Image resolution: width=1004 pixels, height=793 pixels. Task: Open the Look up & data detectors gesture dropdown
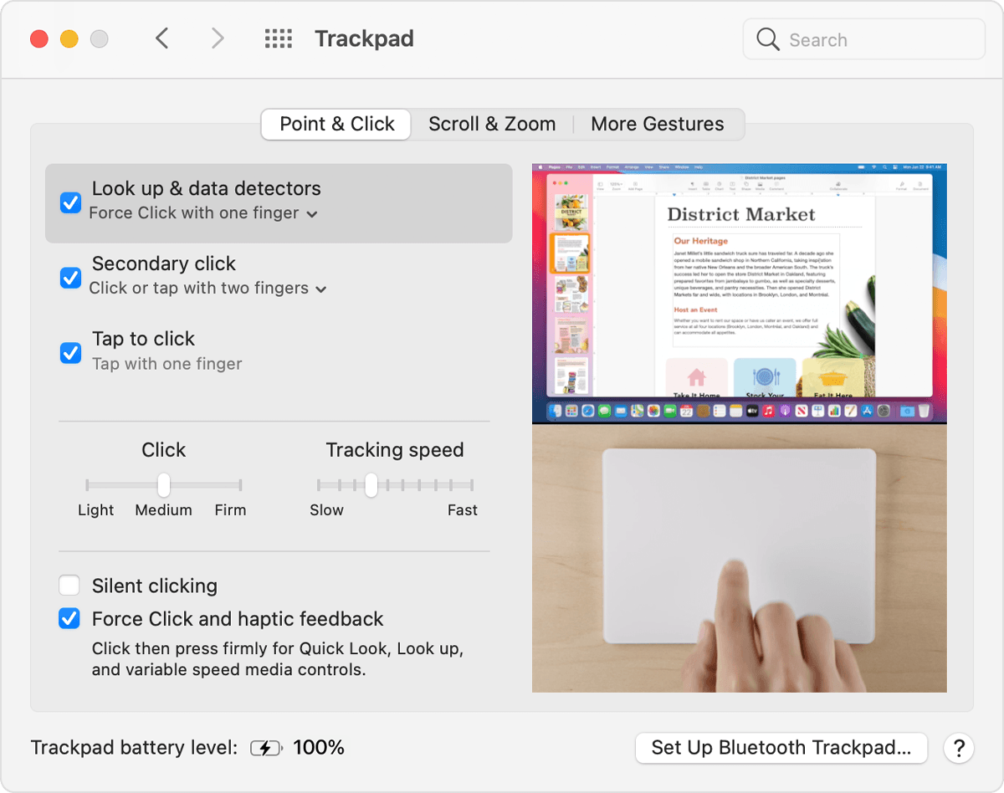pos(313,214)
